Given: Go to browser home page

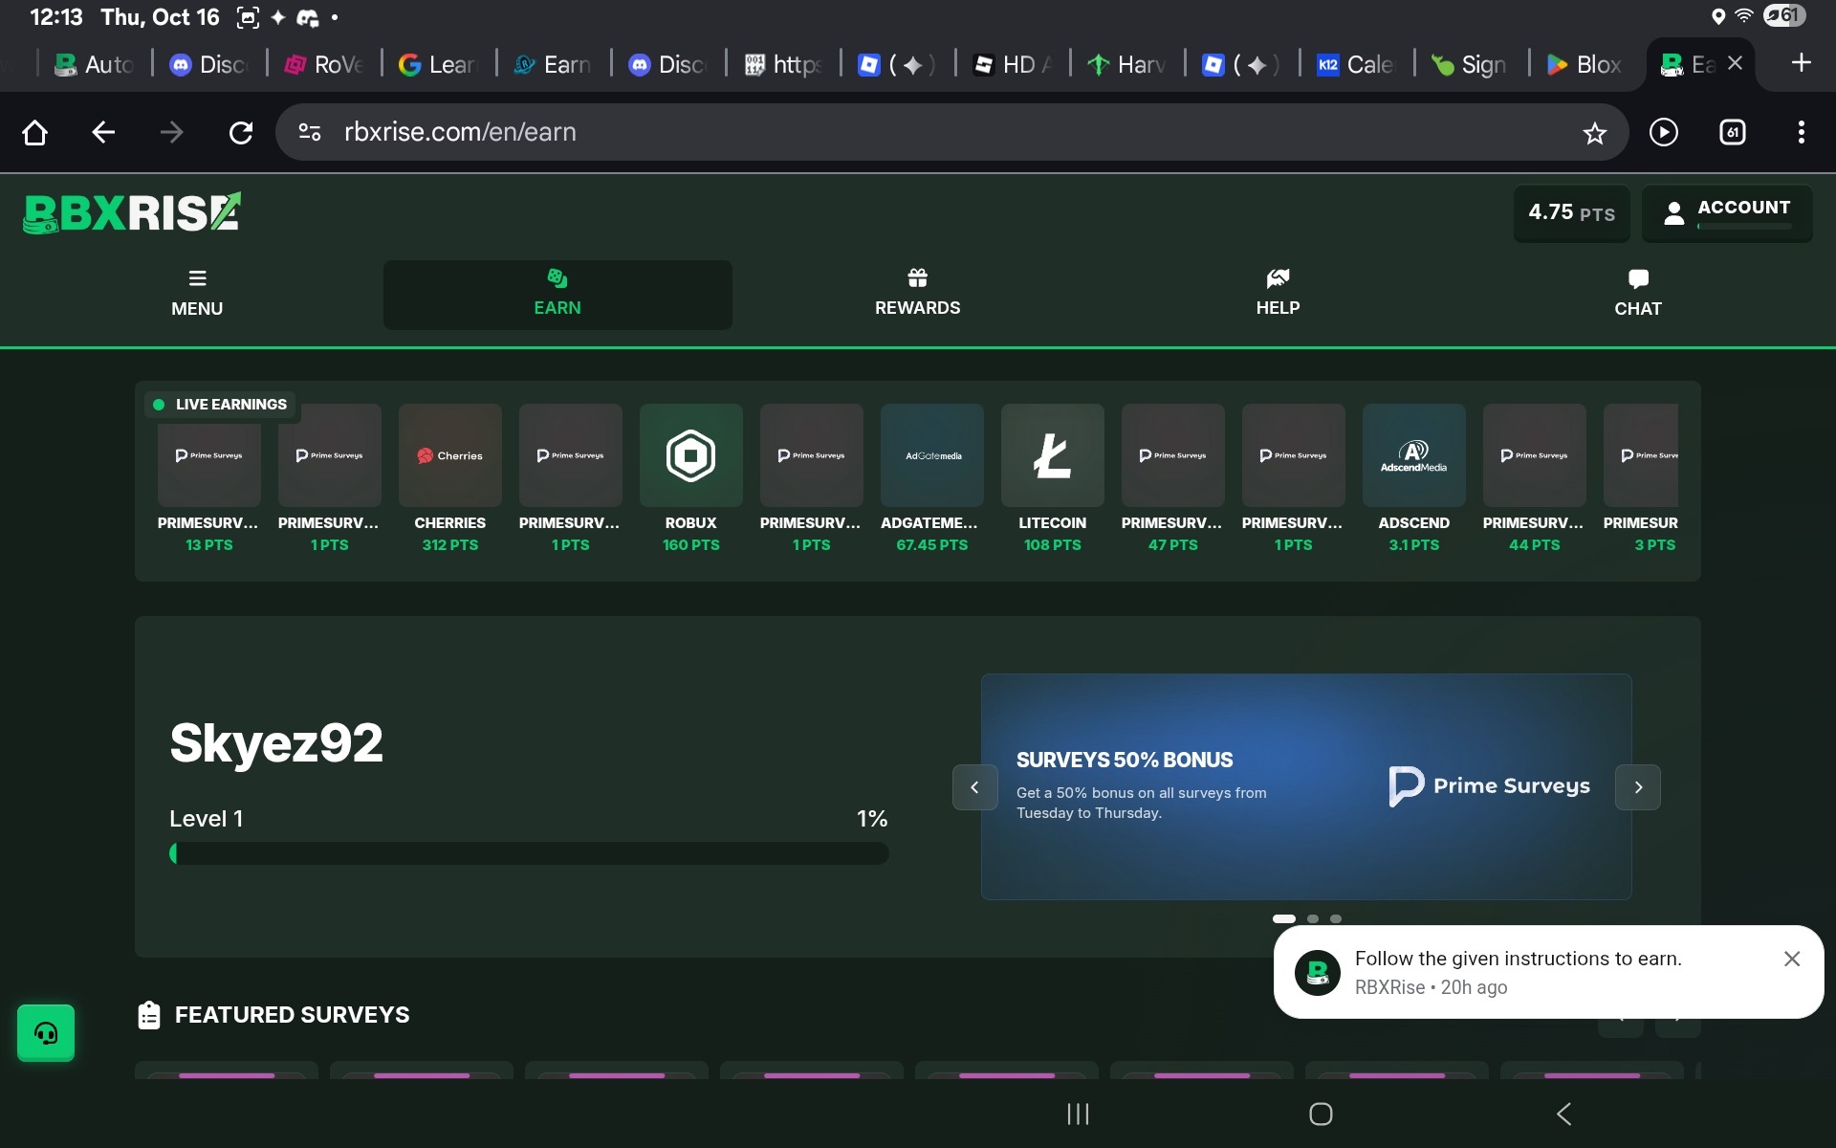Looking at the screenshot, I should (x=34, y=132).
